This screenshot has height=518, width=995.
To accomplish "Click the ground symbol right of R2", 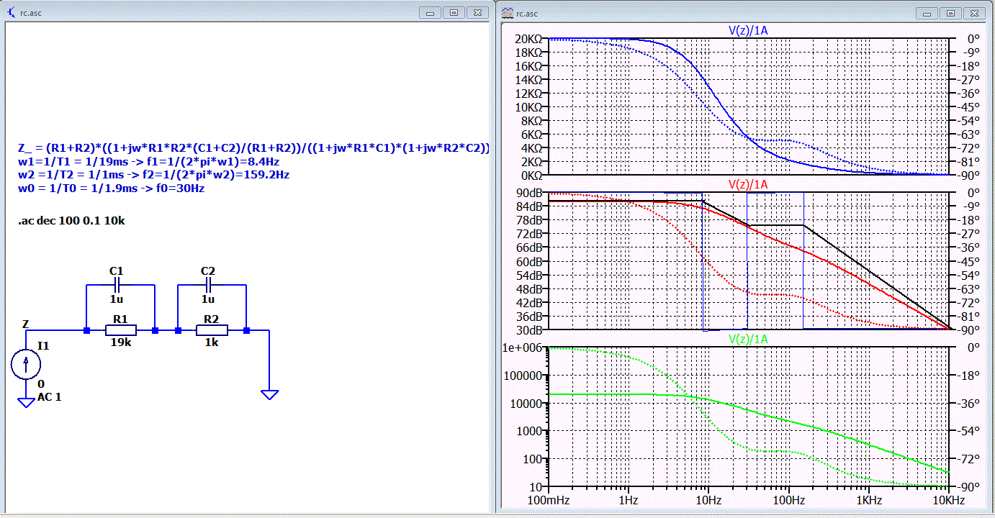I will 269,394.
